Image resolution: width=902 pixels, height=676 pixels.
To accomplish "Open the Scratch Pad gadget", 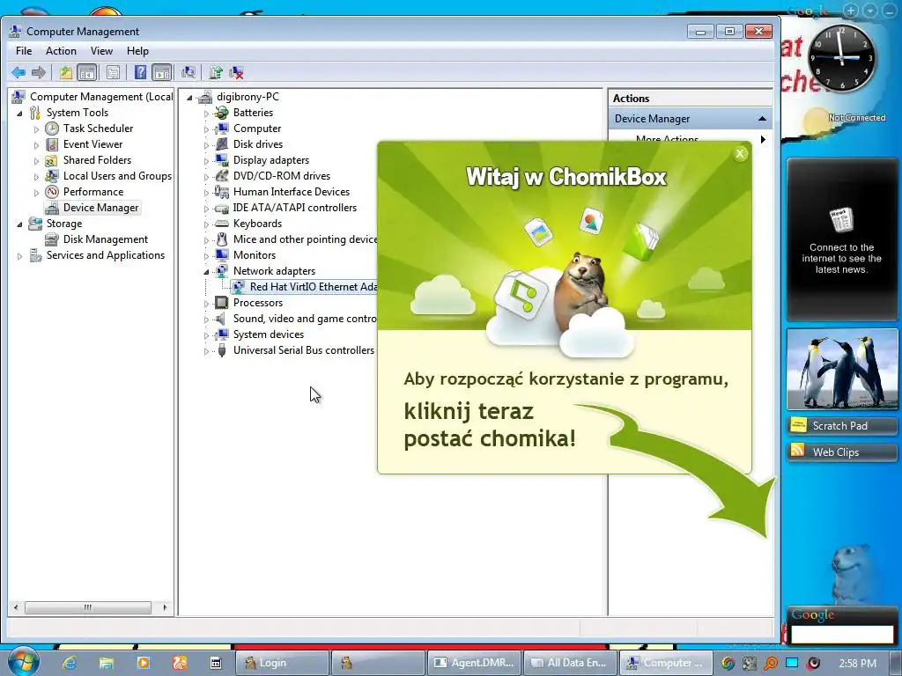I will point(841,426).
